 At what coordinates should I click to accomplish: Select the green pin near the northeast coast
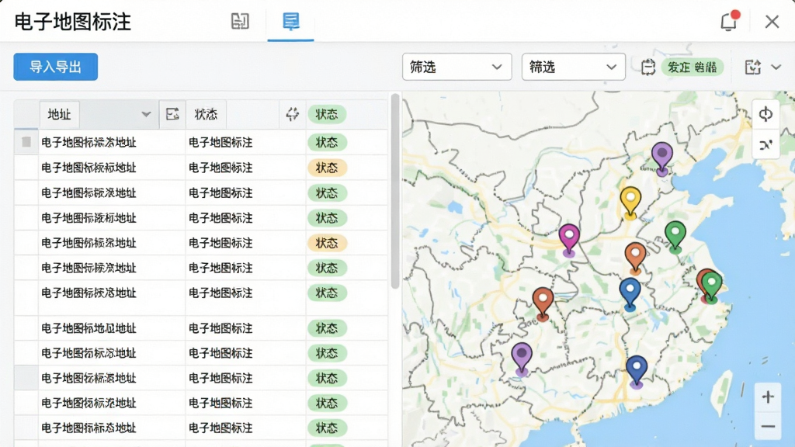point(675,236)
